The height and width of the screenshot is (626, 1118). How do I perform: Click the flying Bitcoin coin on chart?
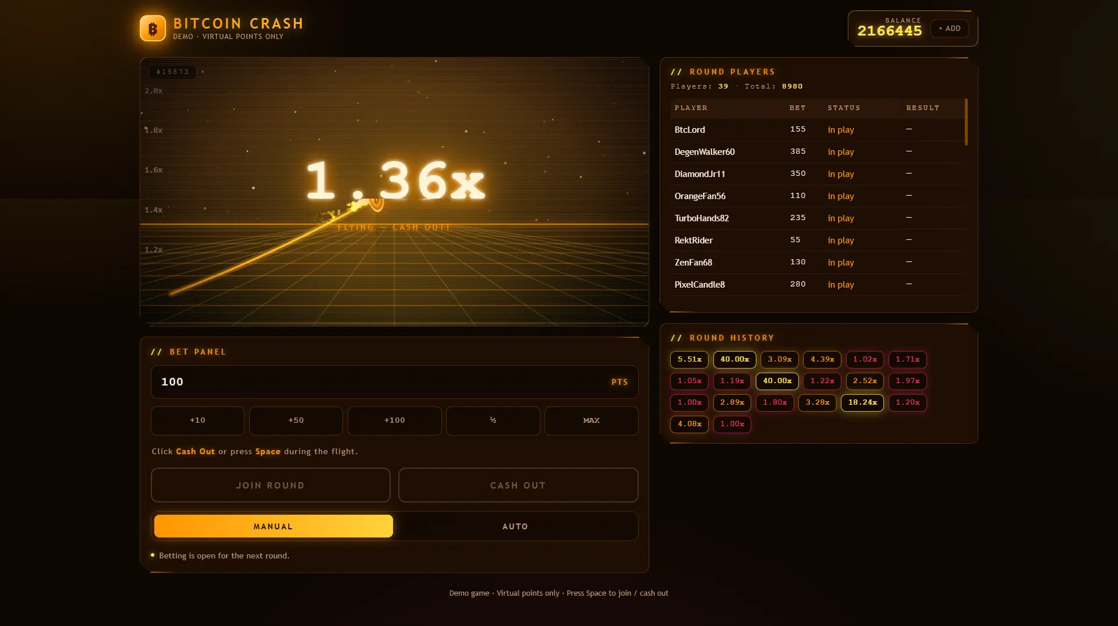tap(376, 203)
